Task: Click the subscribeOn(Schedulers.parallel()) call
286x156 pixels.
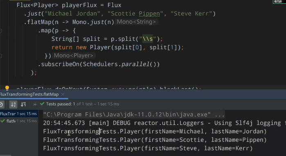Action: (x=99, y=64)
